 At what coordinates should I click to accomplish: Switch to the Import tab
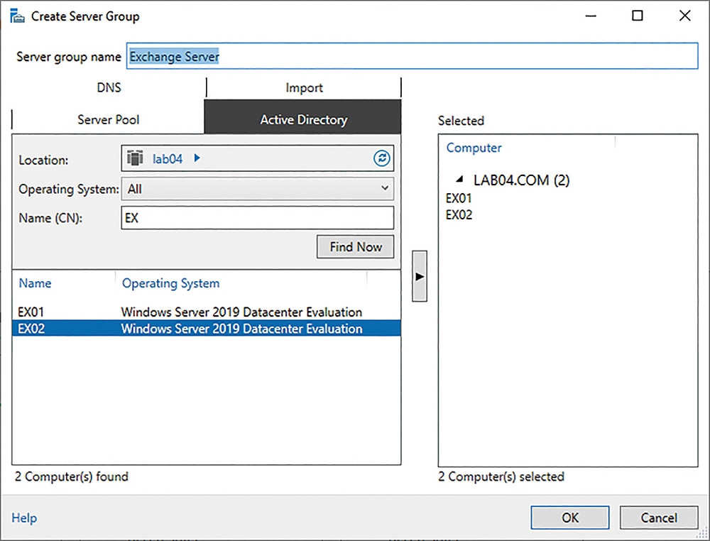pyautogui.click(x=304, y=87)
